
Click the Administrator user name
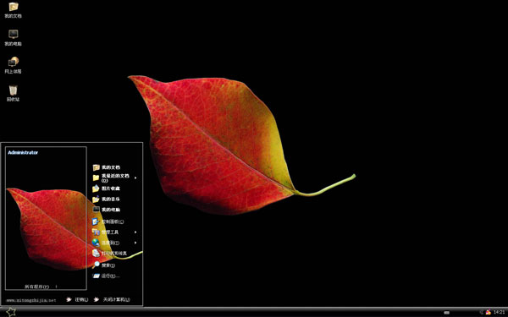[x=23, y=153]
